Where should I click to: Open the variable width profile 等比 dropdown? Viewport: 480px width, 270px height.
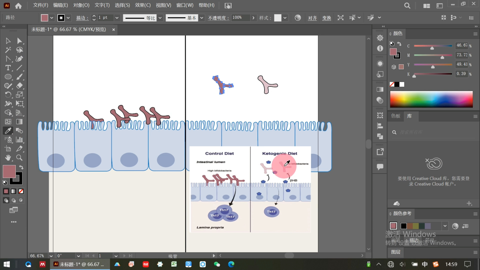pyautogui.click(x=160, y=18)
